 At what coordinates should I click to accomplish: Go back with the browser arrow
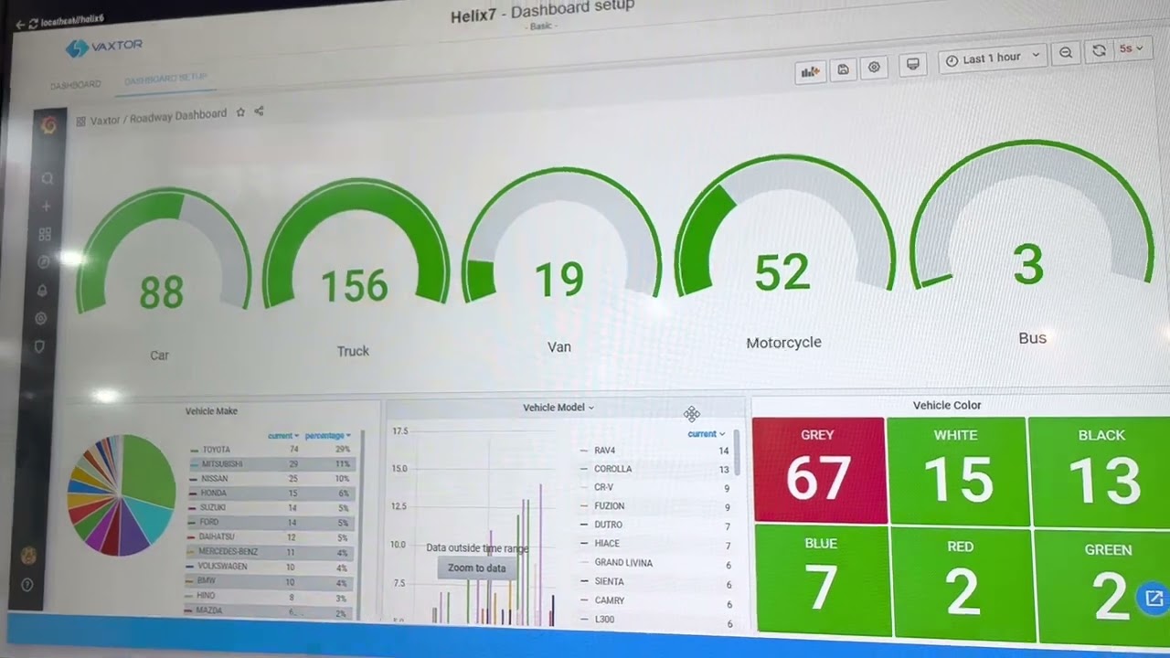(20, 25)
